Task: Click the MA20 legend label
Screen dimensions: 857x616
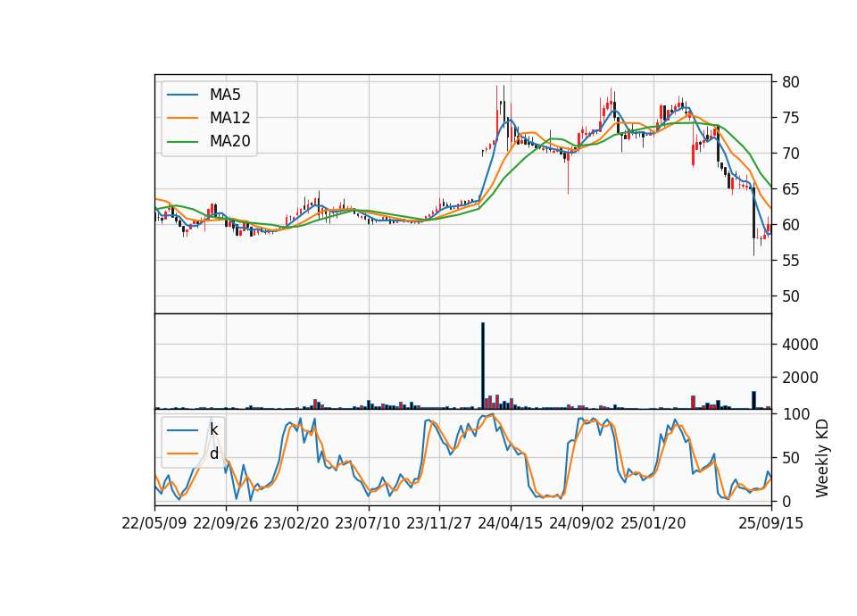Action: pyautogui.click(x=229, y=141)
